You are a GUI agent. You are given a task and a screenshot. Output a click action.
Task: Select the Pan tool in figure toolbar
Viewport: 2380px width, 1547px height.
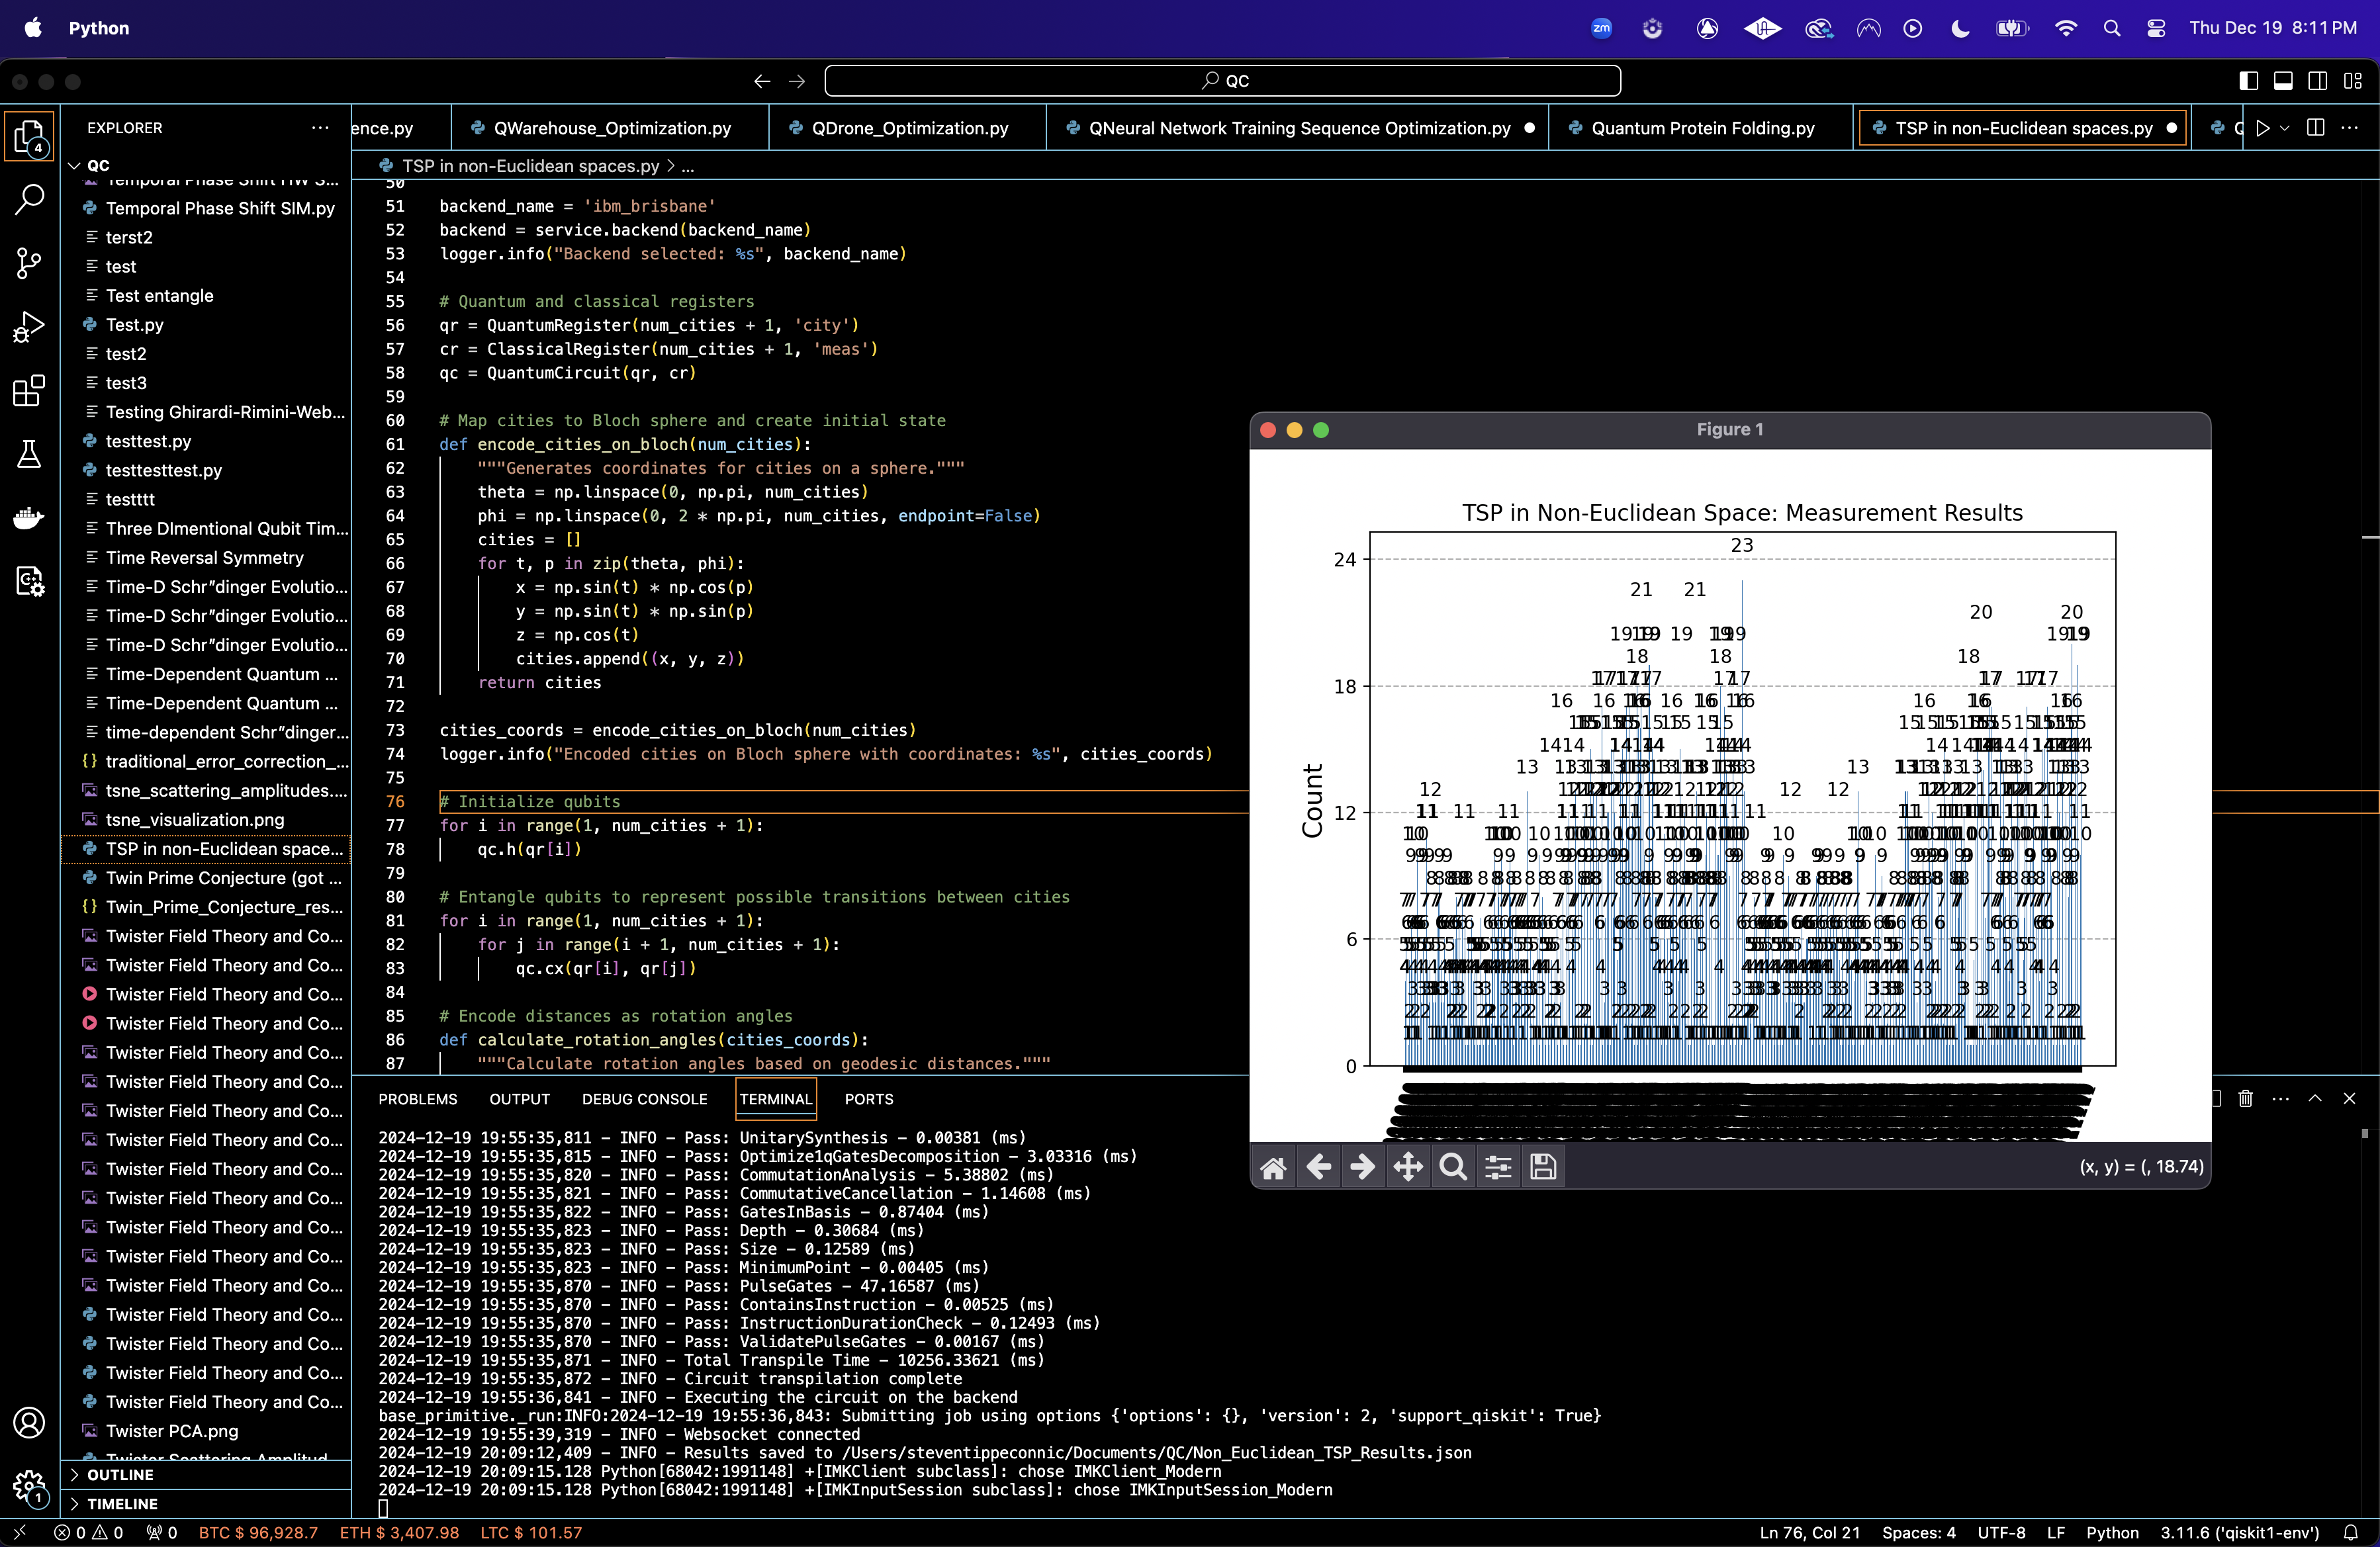click(x=1408, y=1167)
